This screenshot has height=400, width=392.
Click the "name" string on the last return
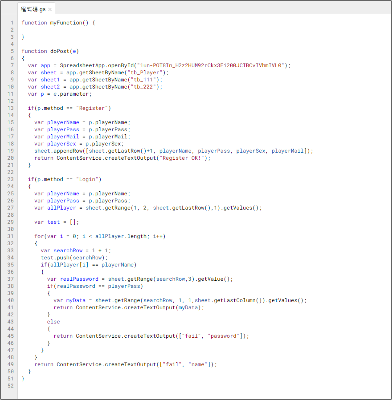[x=198, y=364]
